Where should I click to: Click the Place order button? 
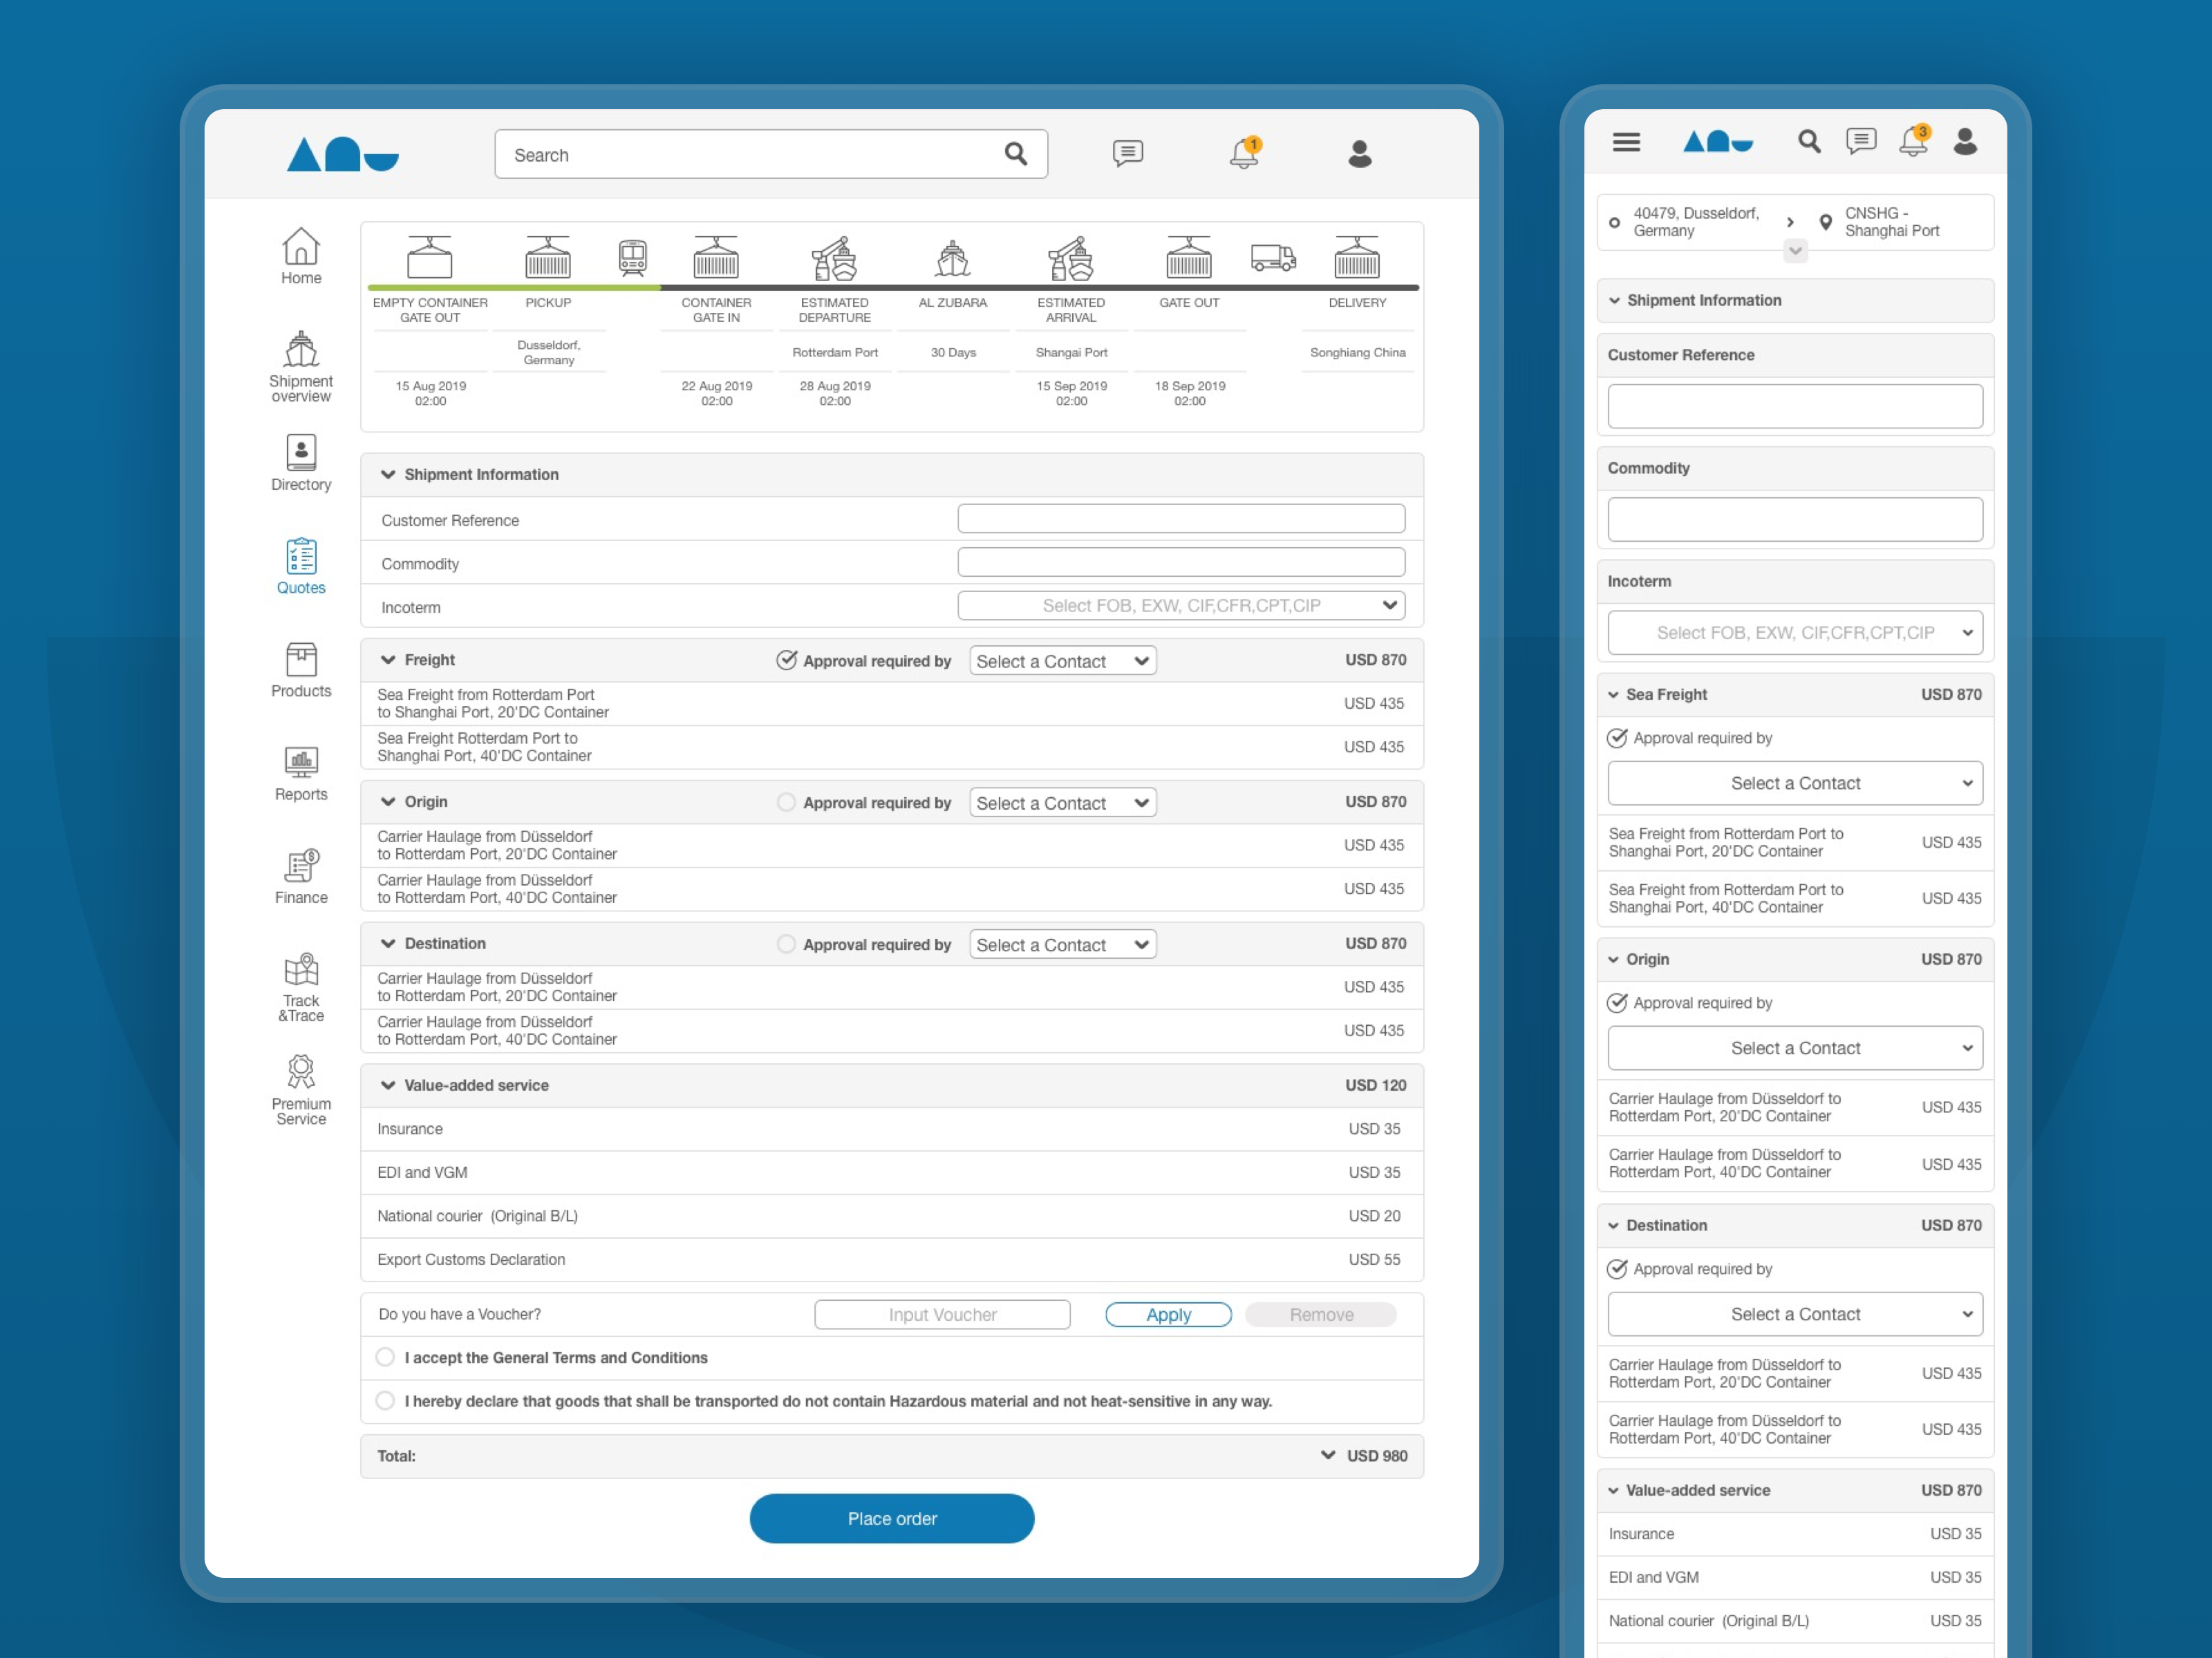point(891,1518)
